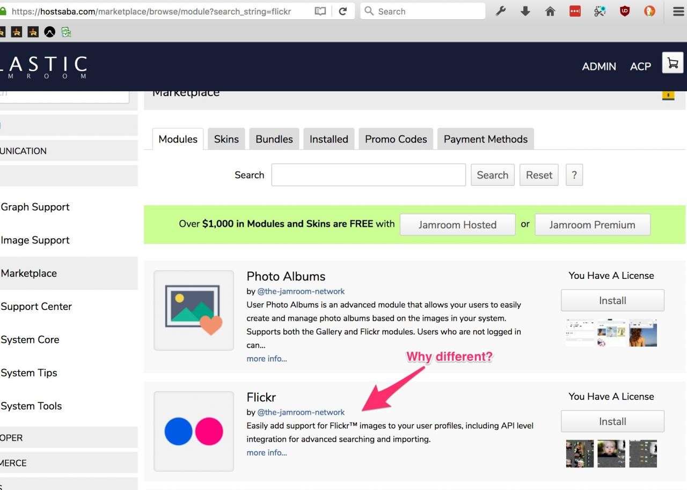Open the browser hamburger menu
Image resolution: width=687 pixels, height=490 pixels.
click(678, 11)
